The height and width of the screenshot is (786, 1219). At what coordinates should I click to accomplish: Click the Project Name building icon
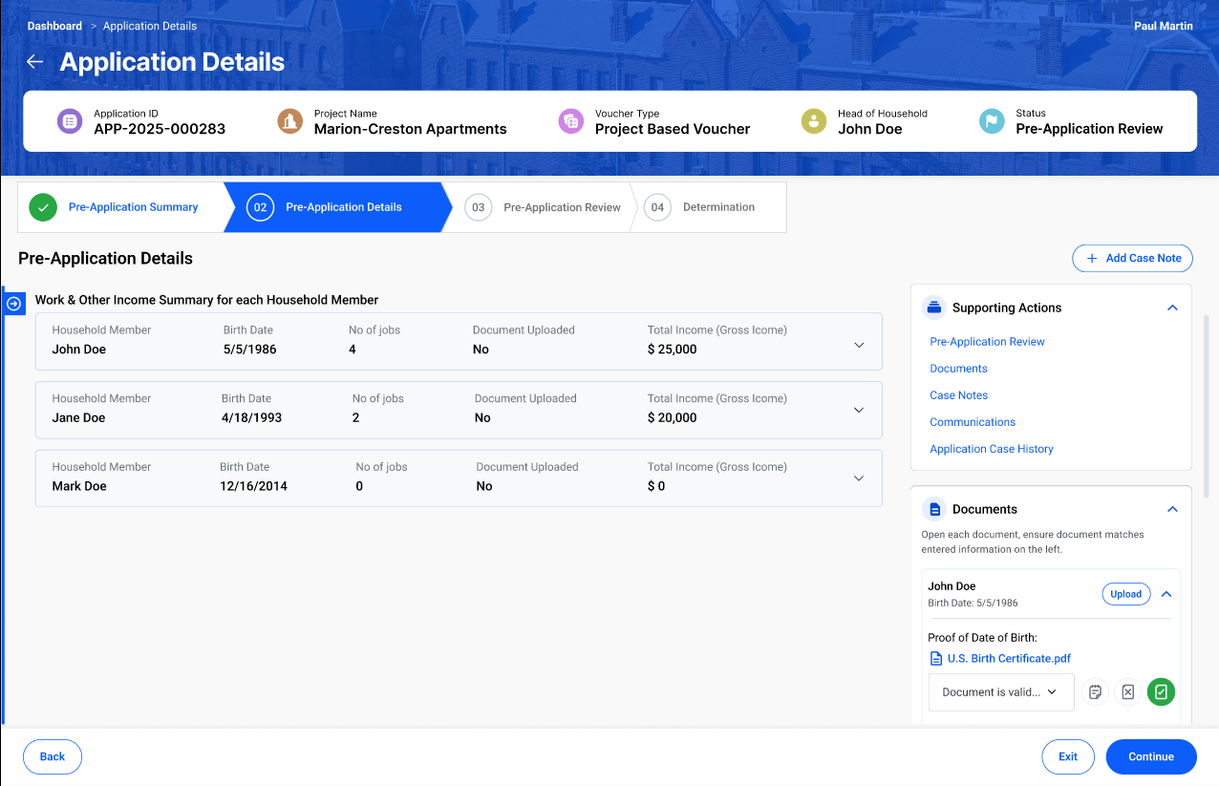pyautogui.click(x=289, y=121)
